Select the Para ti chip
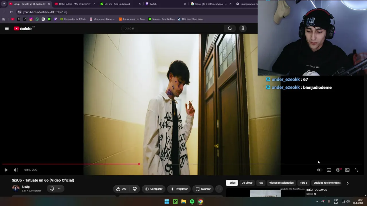Image resolution: width=367 pixels, height=206 pixels. 304,183
